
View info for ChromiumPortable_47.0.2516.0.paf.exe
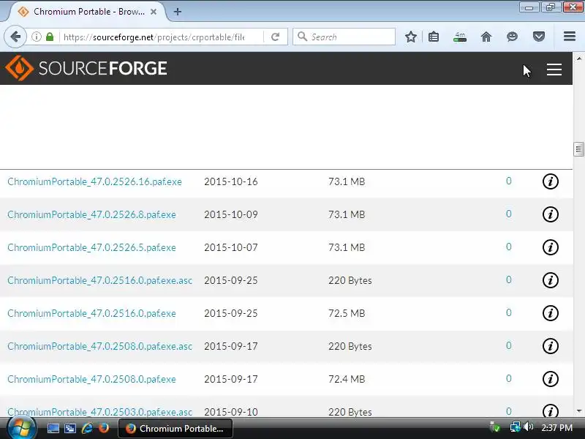pyautogui.click(x=551, y=313)
